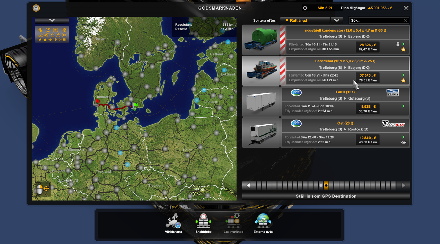Open the Världskarta tab
The width and height of the screenshot is (440, 244).
(x=174, y=223)
